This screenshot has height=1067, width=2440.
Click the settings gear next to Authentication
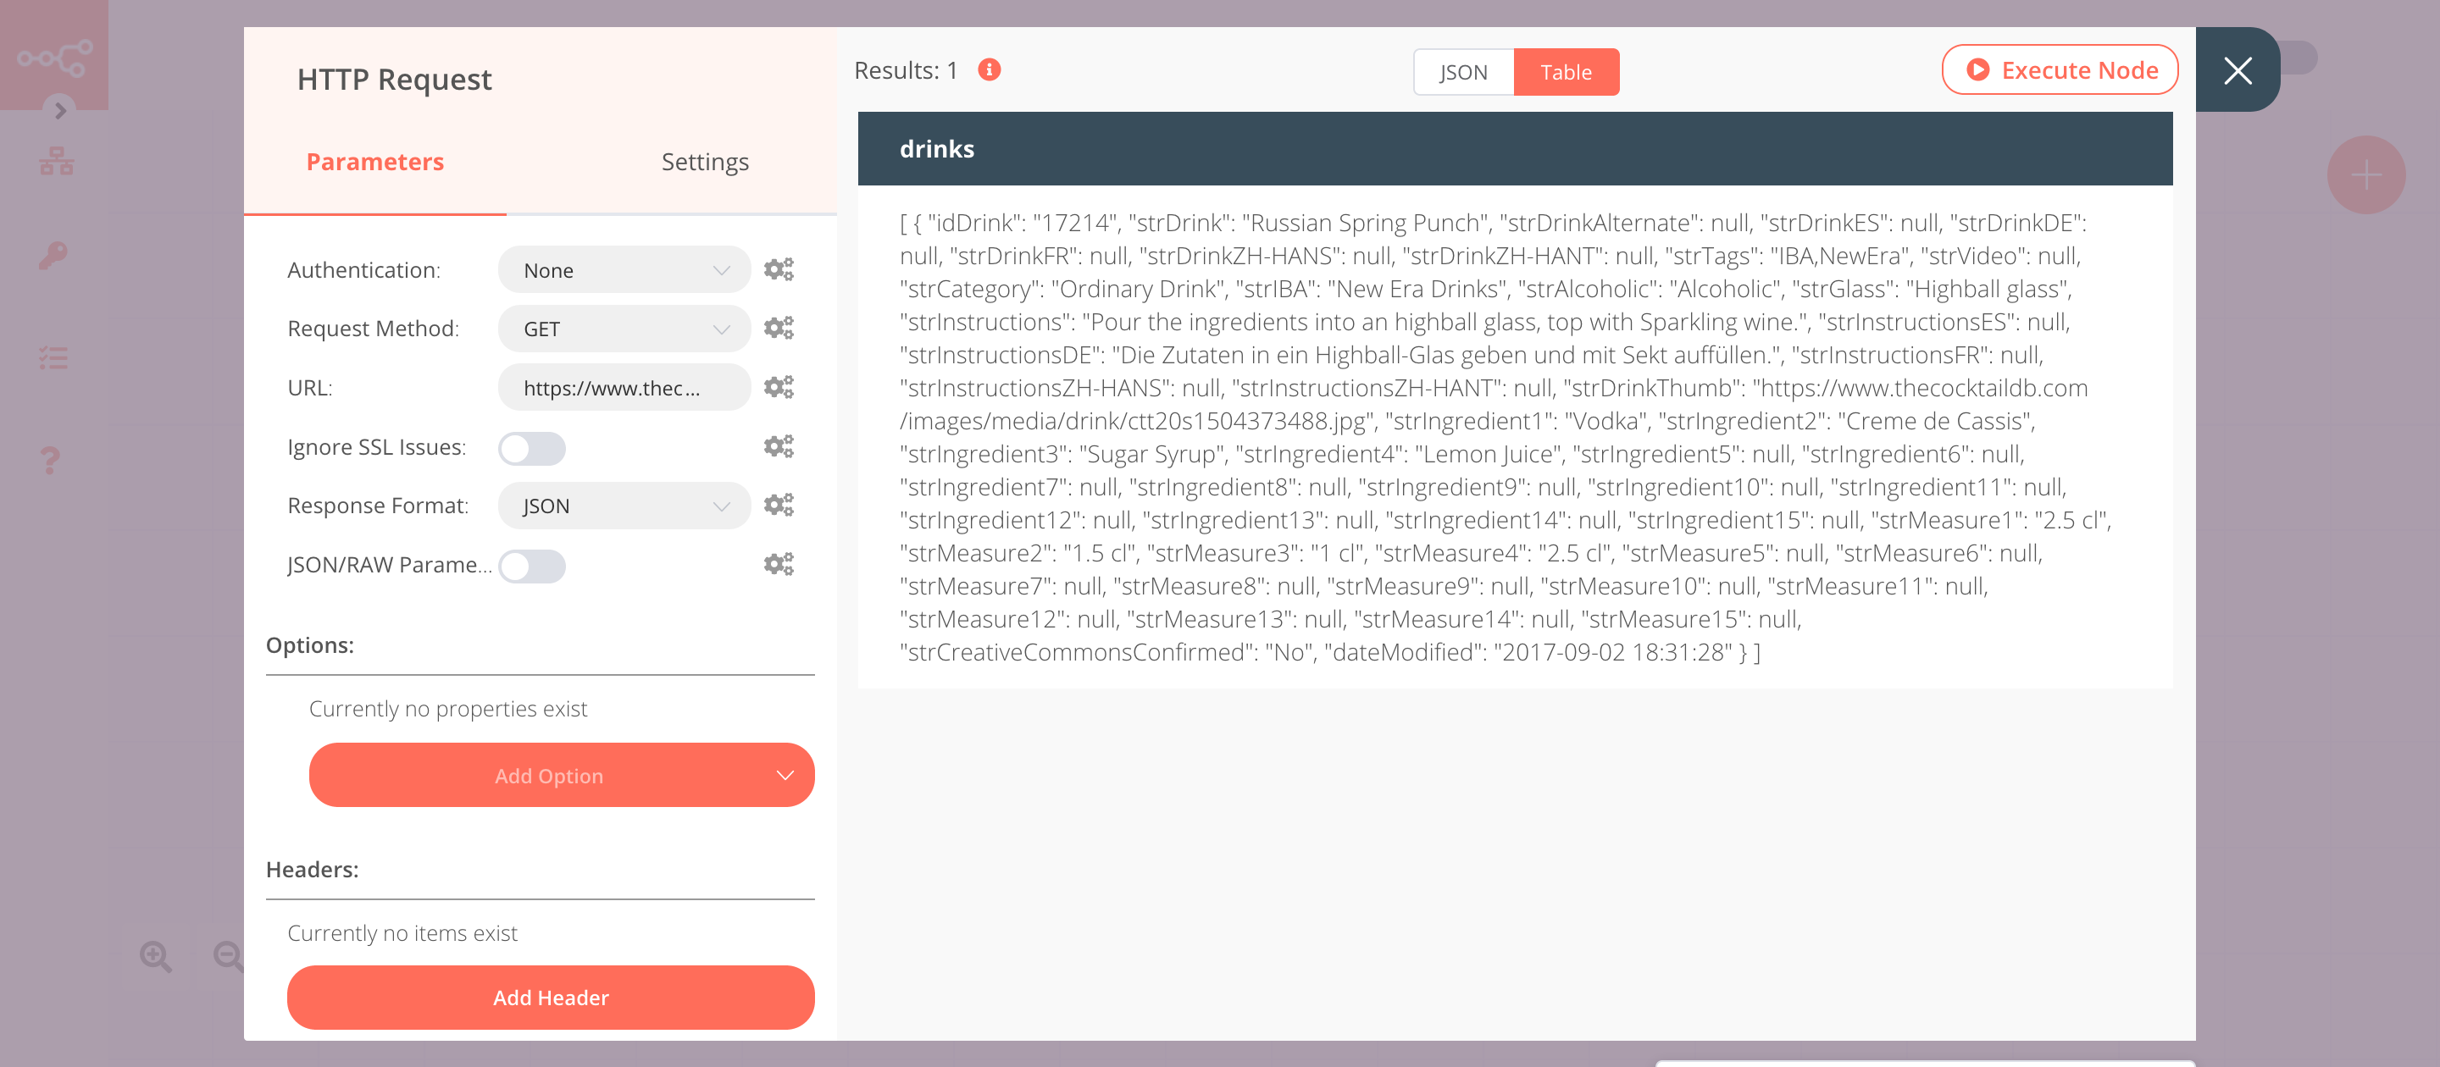[x=779, y=269]
